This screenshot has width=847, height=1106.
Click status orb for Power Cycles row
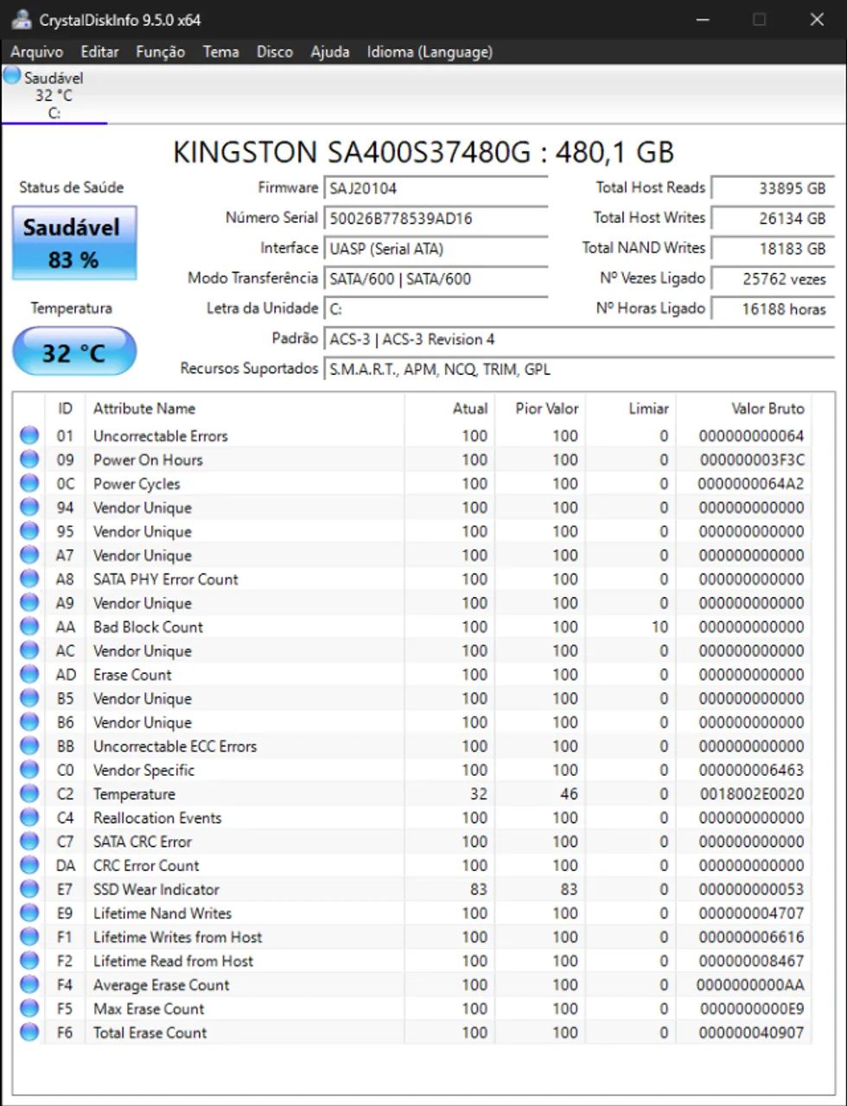click(x=29, y=483)
